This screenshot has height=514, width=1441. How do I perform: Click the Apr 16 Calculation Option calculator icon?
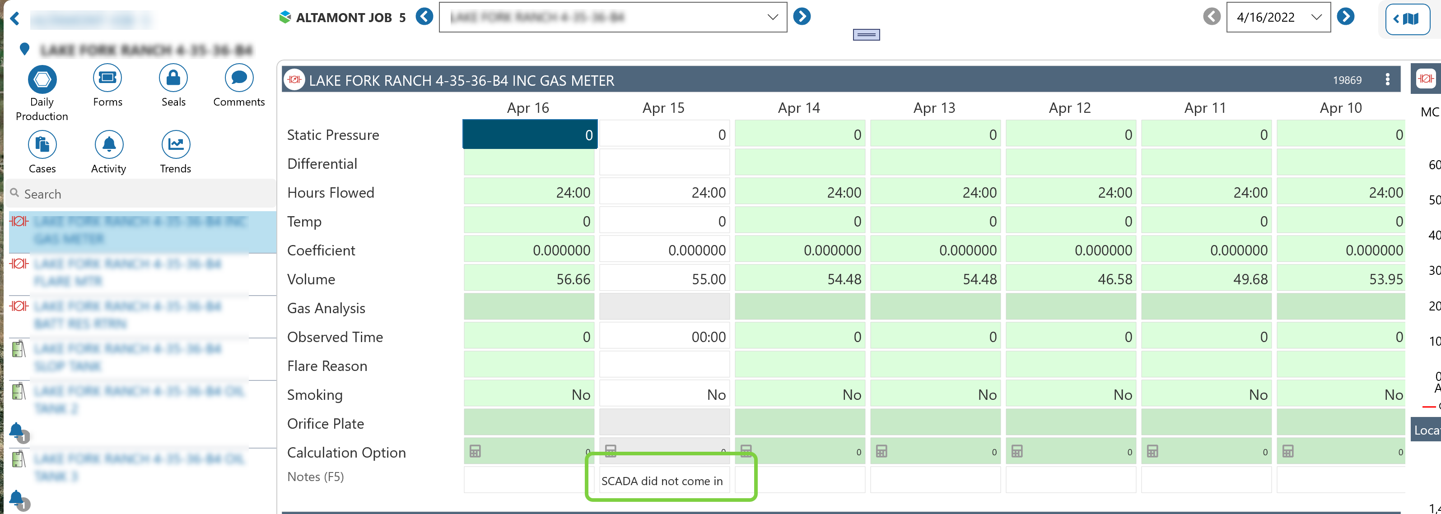click(x=475, y=451)
